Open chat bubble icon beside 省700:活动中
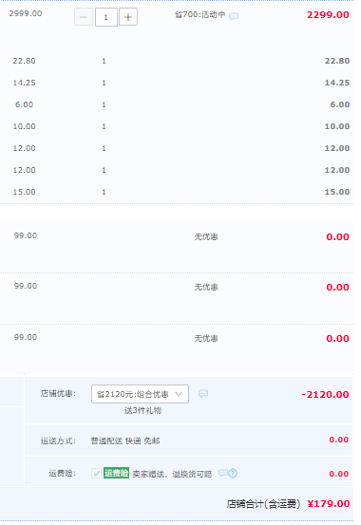This screenshot has width=361, height=525. point(234,16)
